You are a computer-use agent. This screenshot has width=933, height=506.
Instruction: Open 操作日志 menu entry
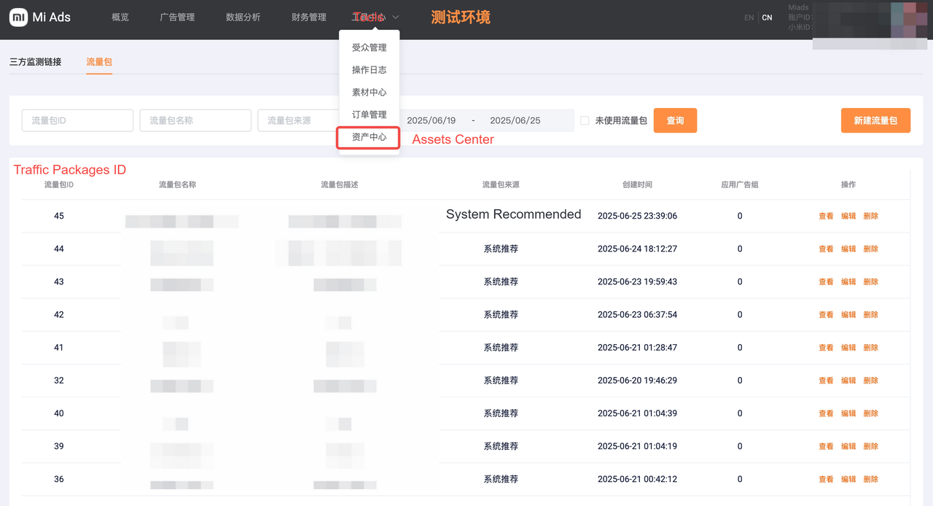tap(369, 70)
